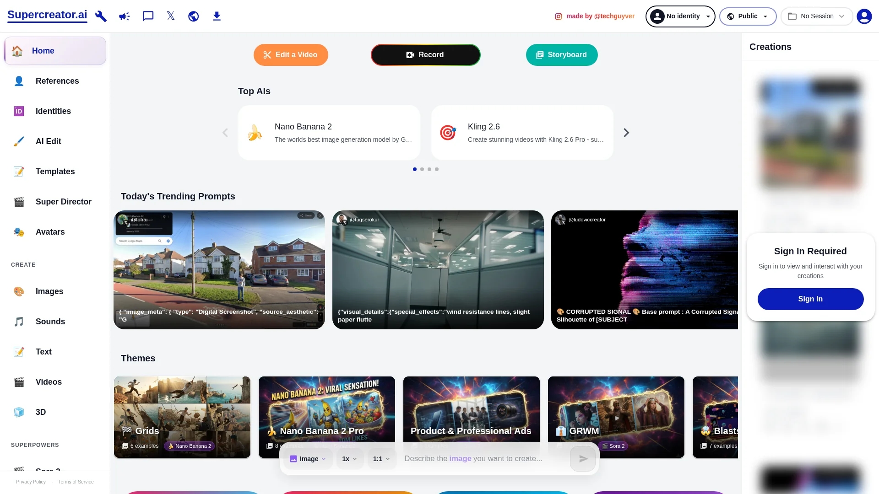Click the Storyboard button
Screen dimensions: 879x494
click(x=562, y=55)
